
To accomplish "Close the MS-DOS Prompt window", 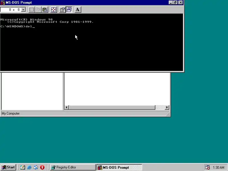I will pos(180,3).
